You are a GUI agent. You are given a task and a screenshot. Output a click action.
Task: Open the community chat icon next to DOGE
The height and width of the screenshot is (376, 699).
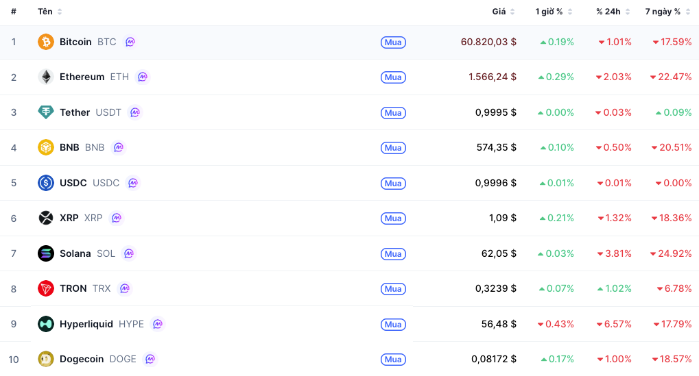tap(150, 359)
